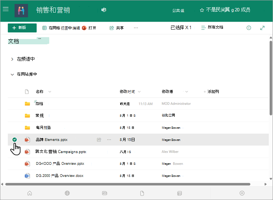Click the 存档 folder icon
This screenshot has width=273, height=200.
pos(27,104)
